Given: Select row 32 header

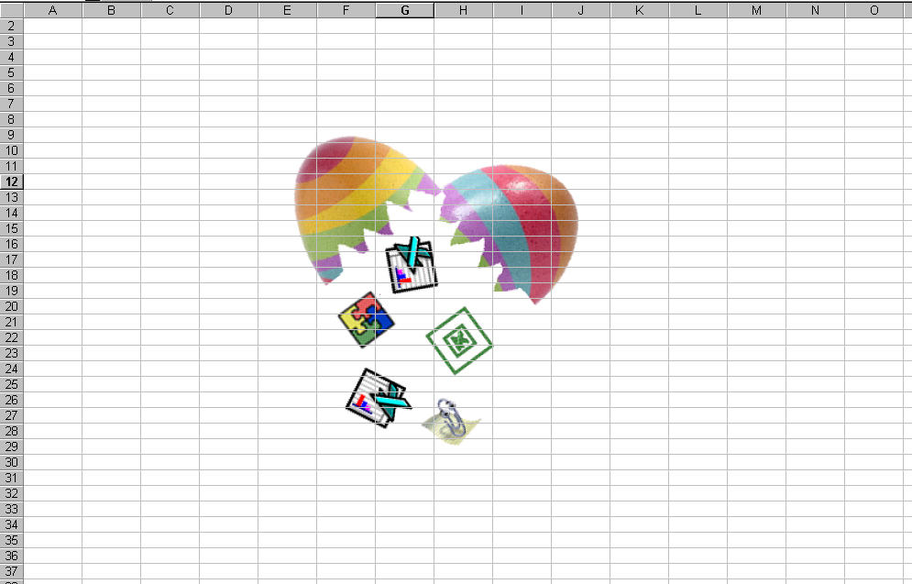Looking at the screenshot, I should [x=12, y=493].
